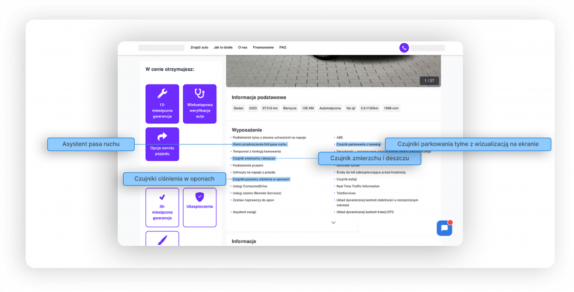The image size is (574, 292).
Task: Go to the O nas page
Action: tap(242, 48)
